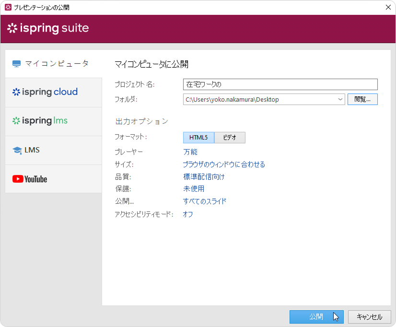
Task: Click the LMS graduation cap icon
Action: pyautogui.click(x=17, y=151)
